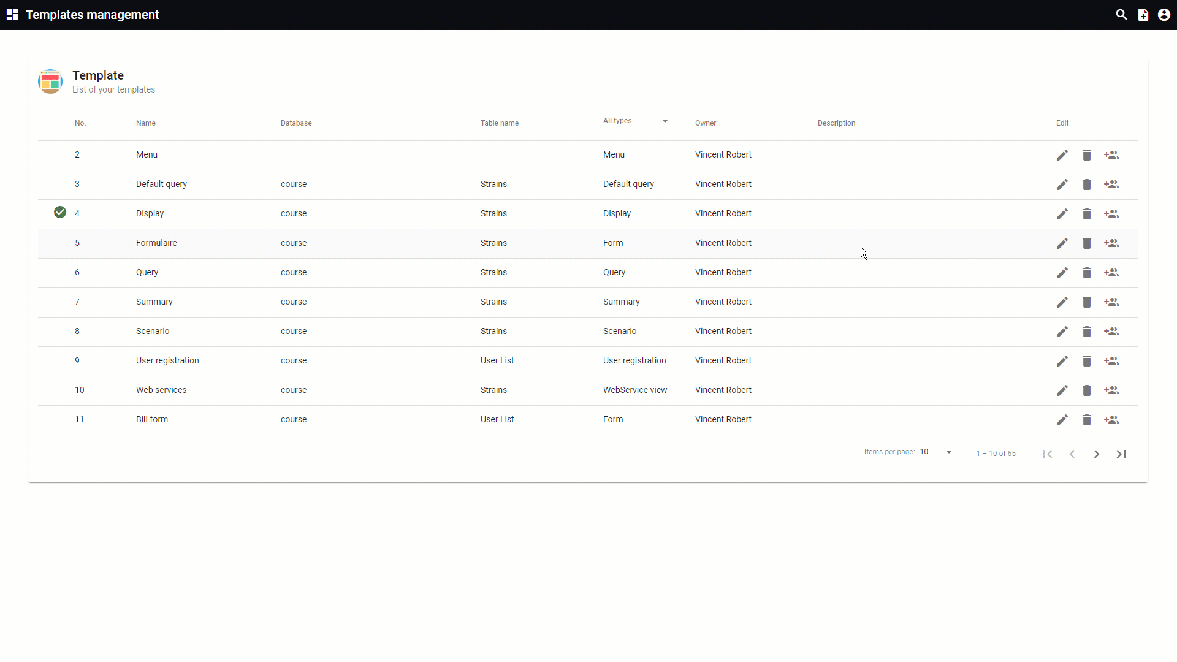Select the Scenario template name

153,332
